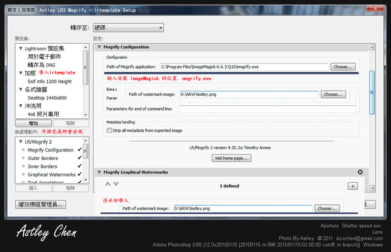The width and height of the screenshot is (391, 252).
Task: Click the overlay Path of watermark image field
Action: click(249, 95)
